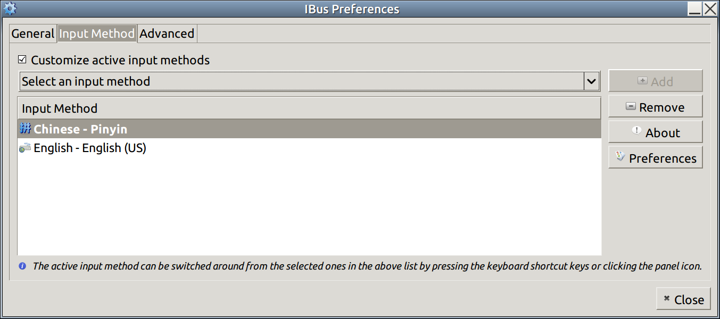
Task: Switch to the Advanced tab
Action: (167, 33)
